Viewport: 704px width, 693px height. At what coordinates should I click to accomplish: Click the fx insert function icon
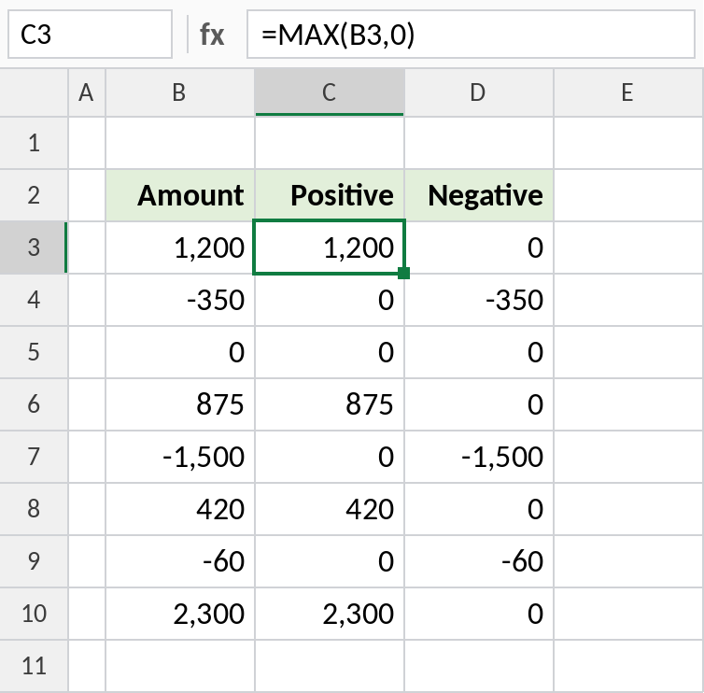click(x=211, y=35)
